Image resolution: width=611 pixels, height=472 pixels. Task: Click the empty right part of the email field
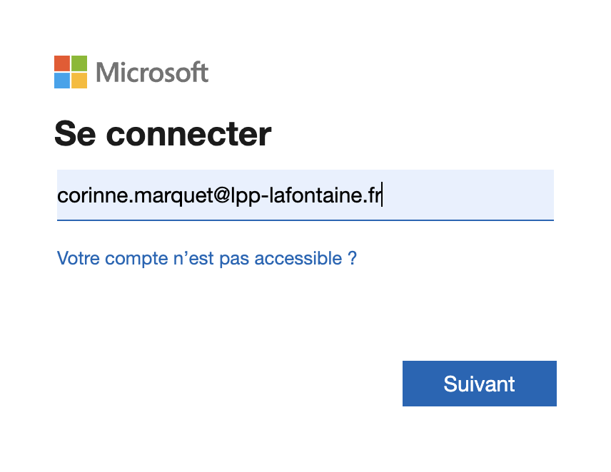coord(468,195)
